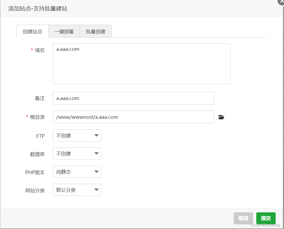Click the 根目录 field label
The image size is (284, 229).
(x=37, y=117)
